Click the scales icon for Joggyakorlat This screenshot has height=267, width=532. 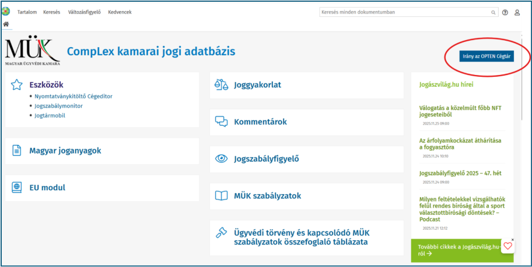pyautogui.click(x=221, y=85)
